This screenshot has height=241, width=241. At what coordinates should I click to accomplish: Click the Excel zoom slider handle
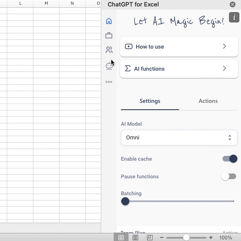pyautogui.click(x=186, y=237)
